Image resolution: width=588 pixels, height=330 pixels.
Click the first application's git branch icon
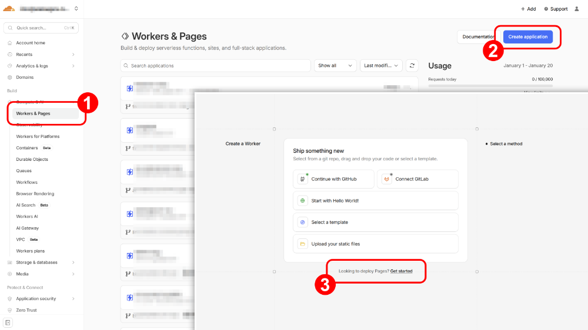point(128,106)
